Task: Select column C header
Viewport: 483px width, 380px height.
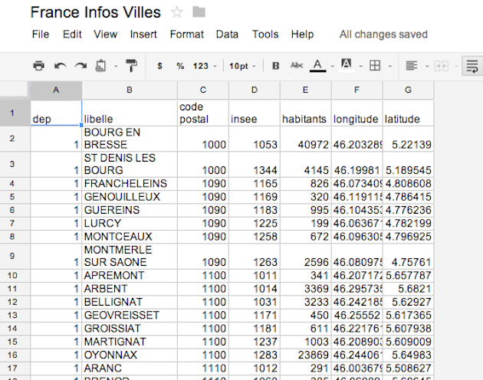Action: (x=202, y=90)
